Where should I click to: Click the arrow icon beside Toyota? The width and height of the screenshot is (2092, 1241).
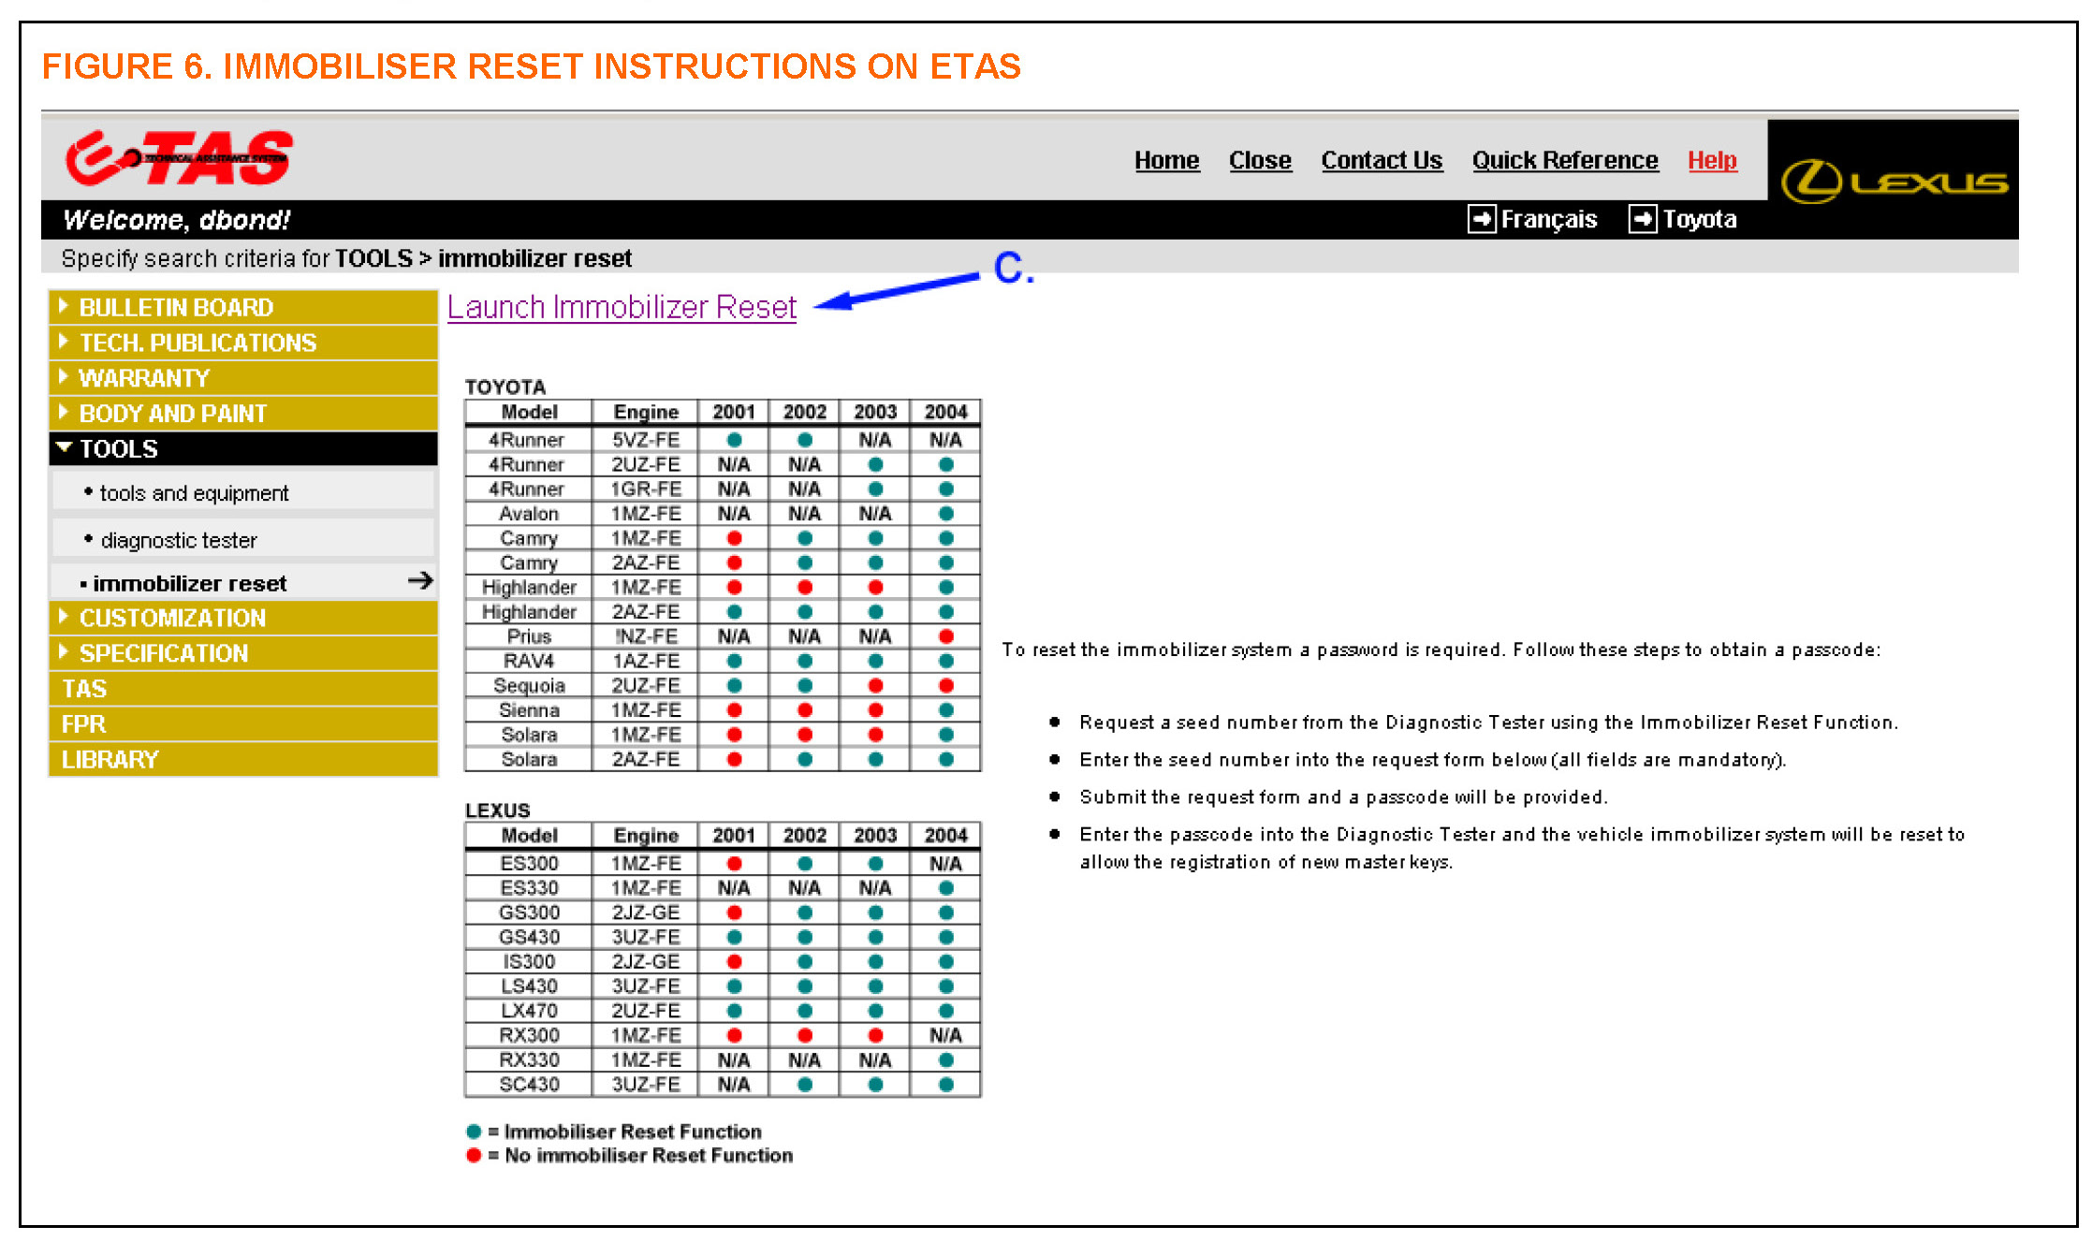(x=1642, y=219)
